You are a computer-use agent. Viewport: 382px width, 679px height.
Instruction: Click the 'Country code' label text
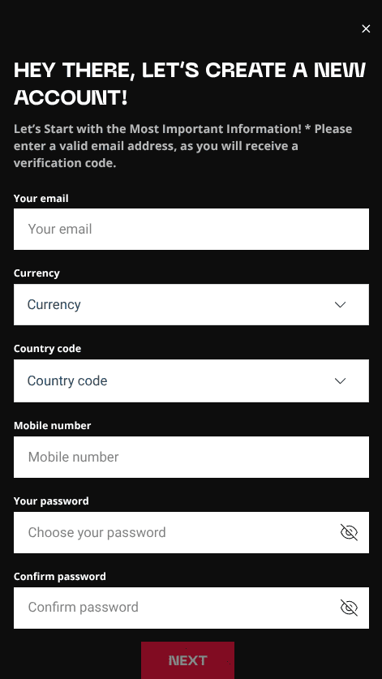click(47, 349)
